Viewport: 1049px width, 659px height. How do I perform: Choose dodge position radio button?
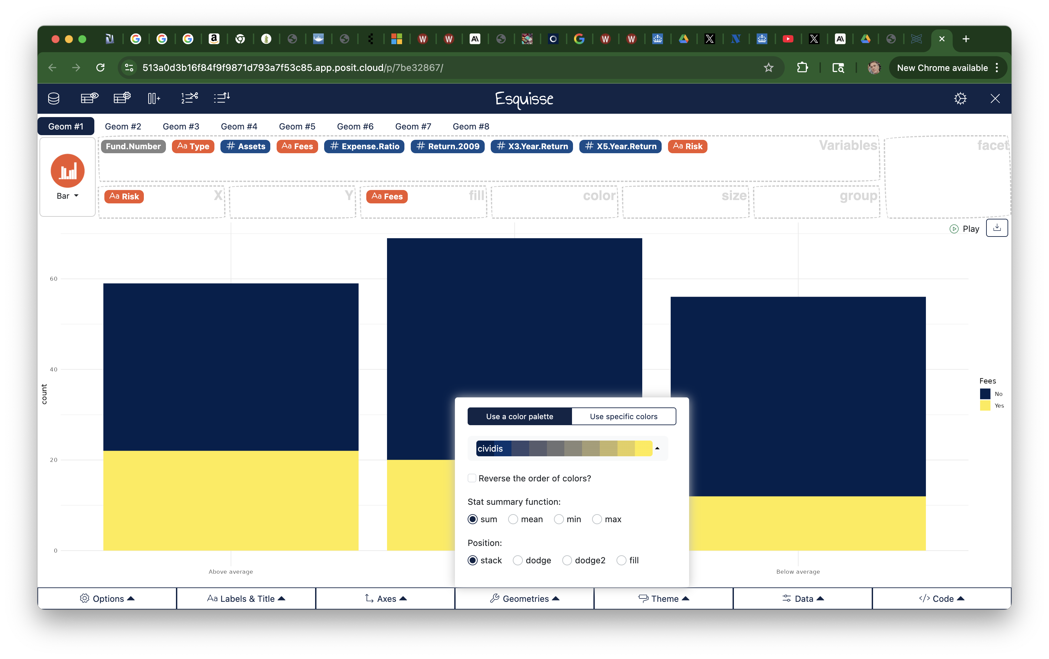tap(517, 560)
